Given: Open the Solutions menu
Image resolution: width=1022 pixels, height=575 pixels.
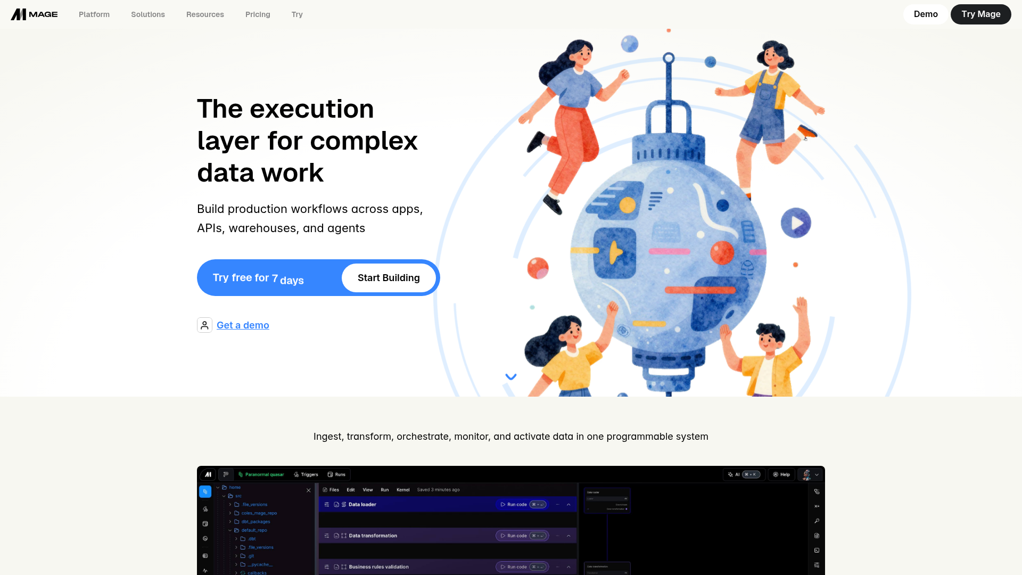Looking at the screenshot, I should coord(148,14).
